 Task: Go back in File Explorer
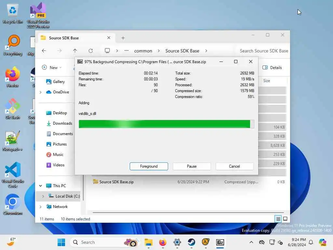coord(44,51)
